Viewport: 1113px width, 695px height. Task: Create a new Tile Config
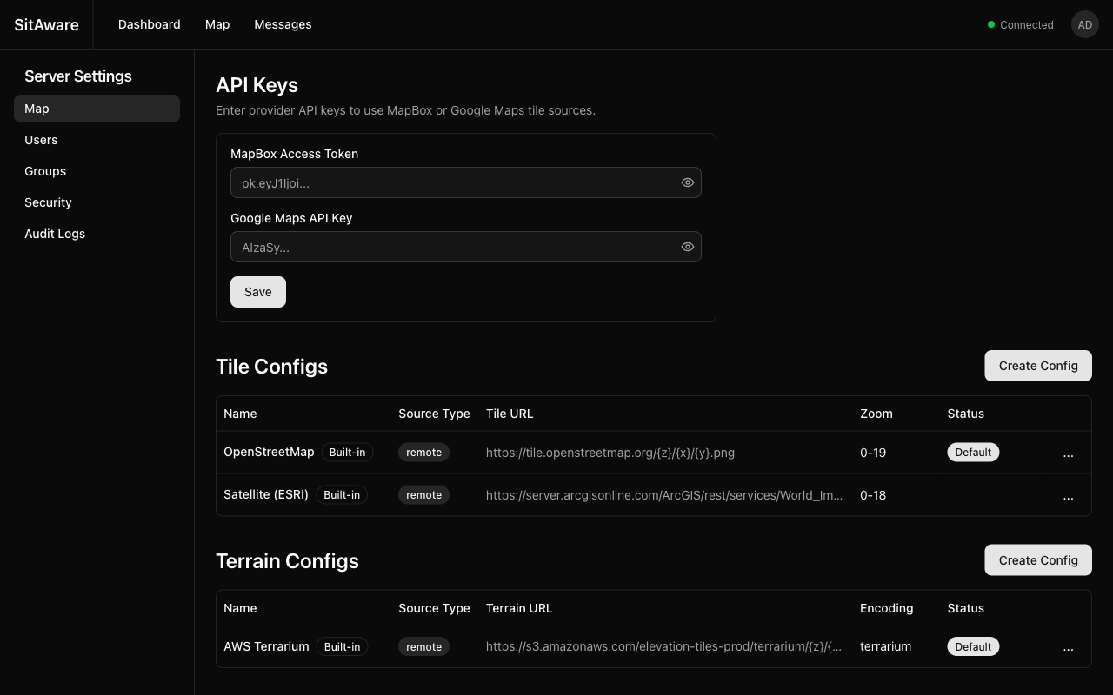[1037, 366]
